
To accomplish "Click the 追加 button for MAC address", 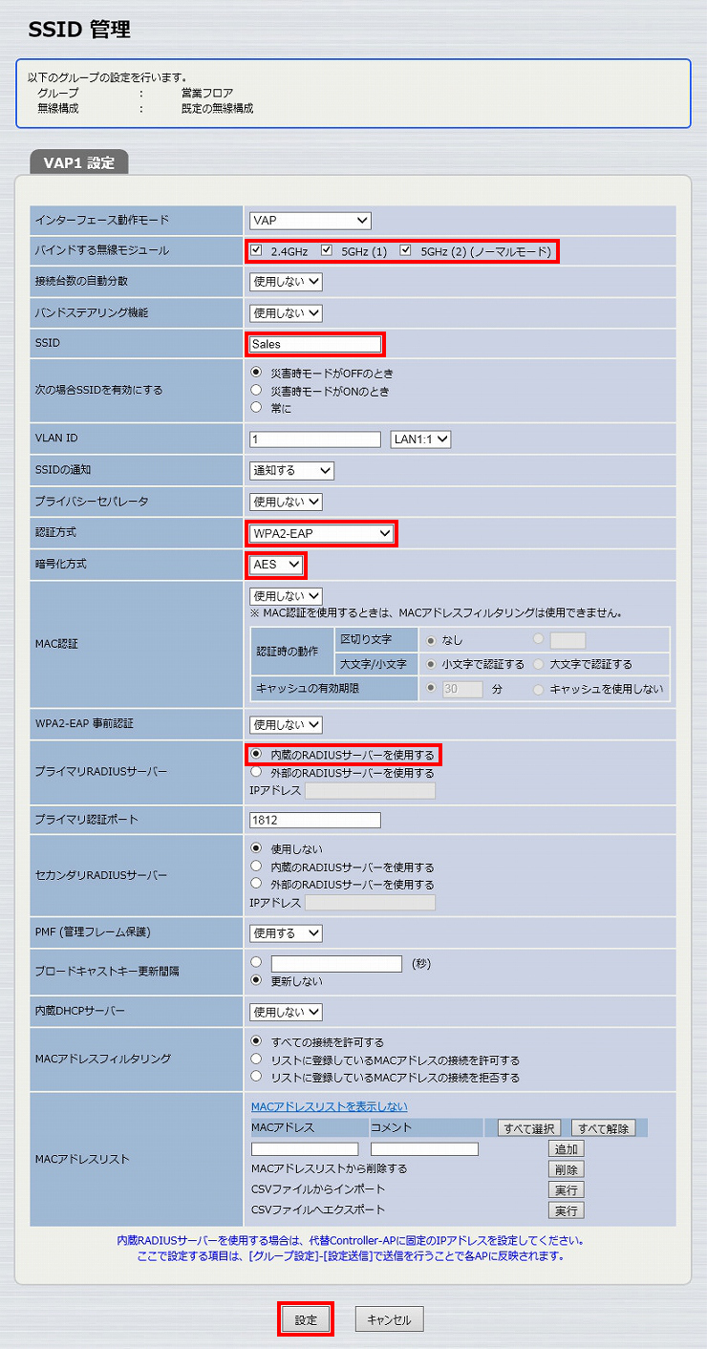I will tap(566, 1149).
